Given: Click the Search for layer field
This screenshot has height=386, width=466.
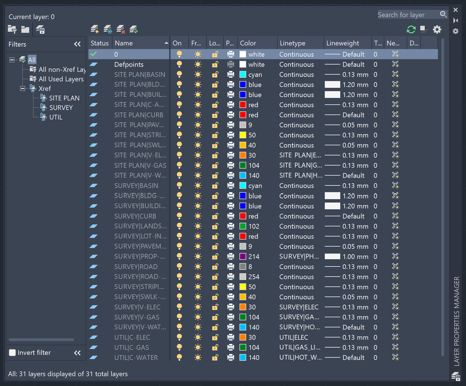Looking at the screenshot, I should pos(407,14).
